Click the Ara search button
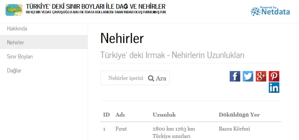The width and height of the screenshot is (299, 140). click(157, 78)
